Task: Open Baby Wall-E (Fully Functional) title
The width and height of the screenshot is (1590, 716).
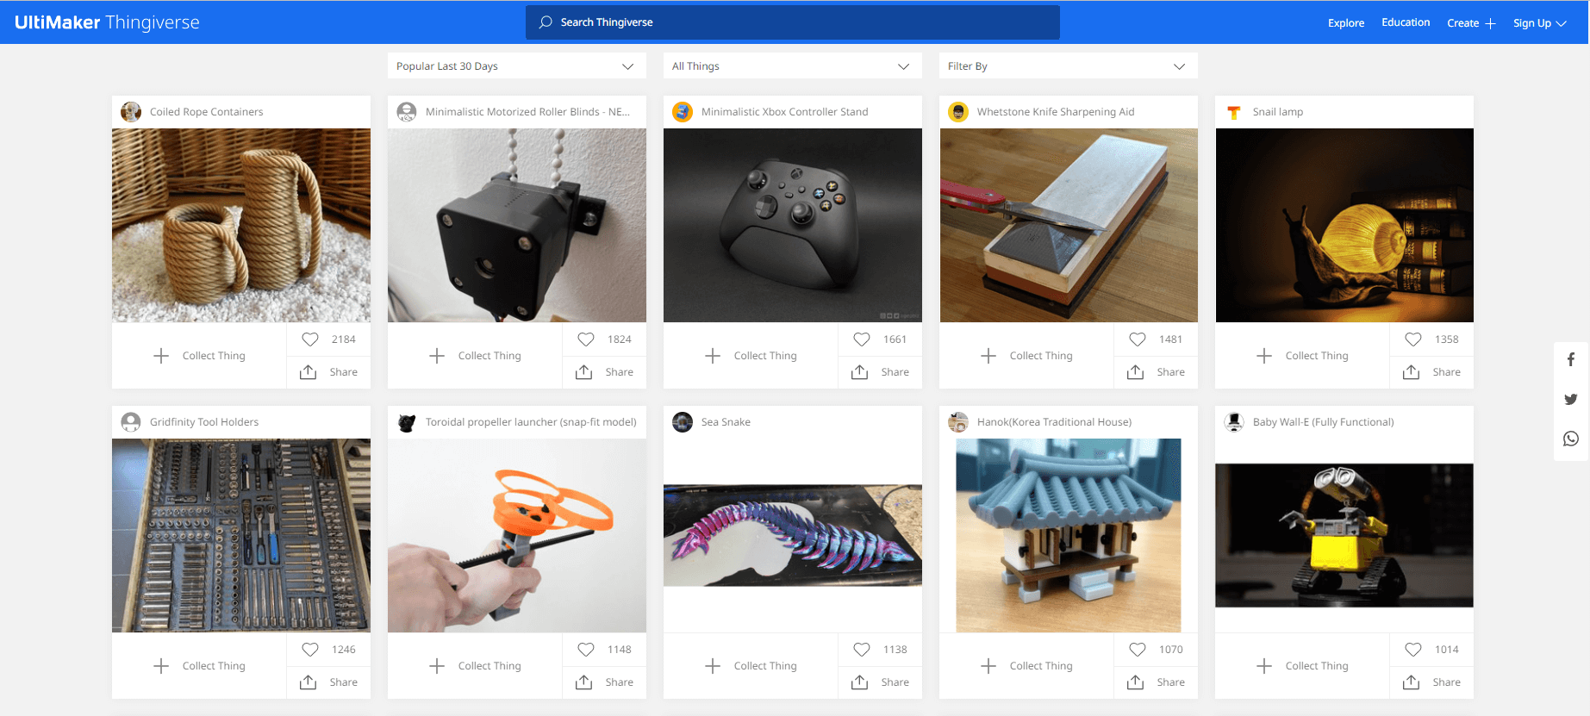Action: [1323, 422]
